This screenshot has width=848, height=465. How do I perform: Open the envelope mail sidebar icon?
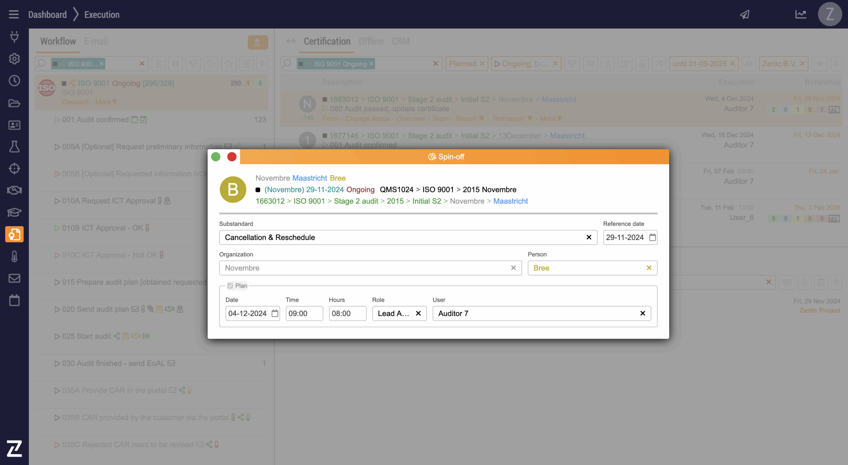(x=14, y=278)
